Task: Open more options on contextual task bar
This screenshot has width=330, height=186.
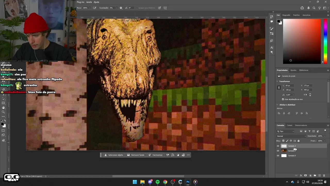Action: point(188,155)
